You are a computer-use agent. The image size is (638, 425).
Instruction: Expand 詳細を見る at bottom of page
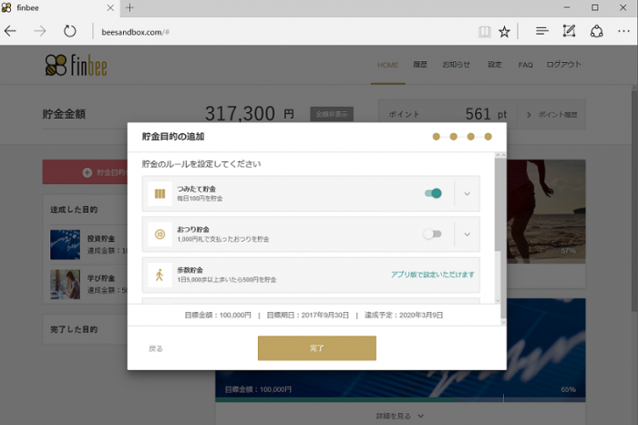[x=399, y=416]
